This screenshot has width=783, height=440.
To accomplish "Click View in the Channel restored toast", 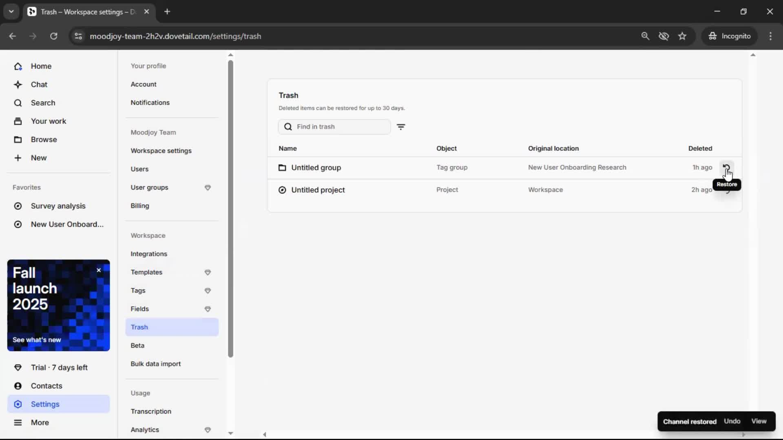I will point(759,421).
